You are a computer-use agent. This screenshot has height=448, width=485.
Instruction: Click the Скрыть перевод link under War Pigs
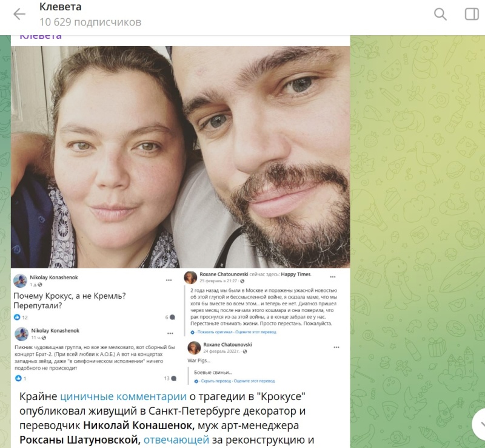pyautogui.click(x=216, y=381)
